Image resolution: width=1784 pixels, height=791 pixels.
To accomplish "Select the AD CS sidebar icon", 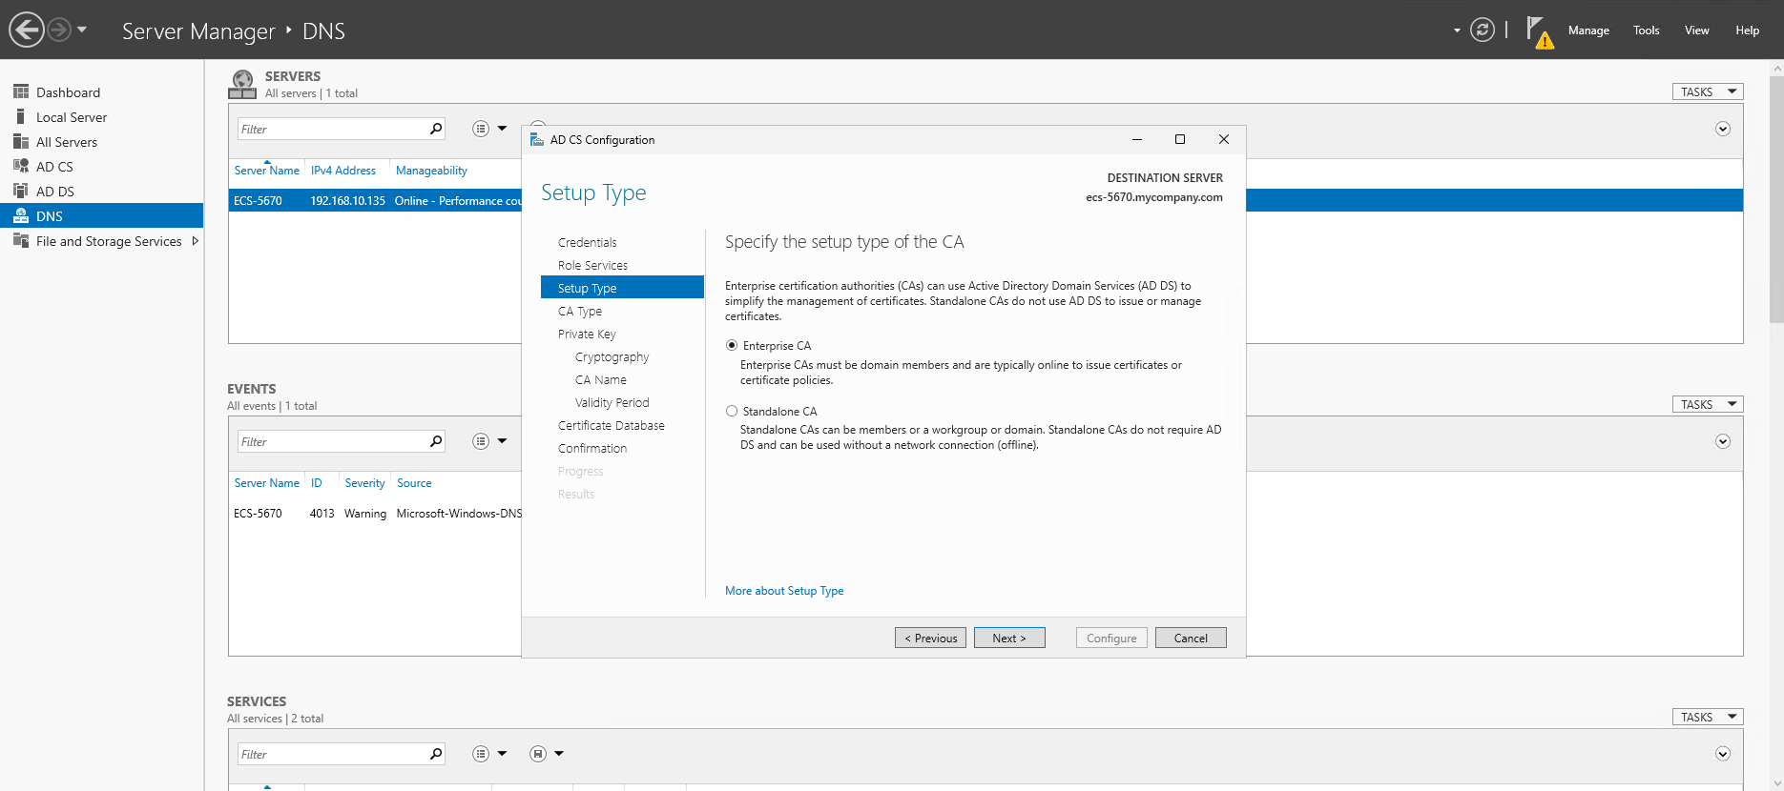I will pos(21,166).
